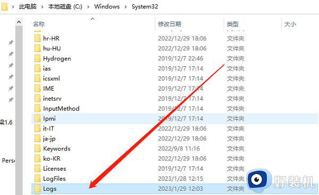Click the ias folder icon

click(x=37, y=68)
